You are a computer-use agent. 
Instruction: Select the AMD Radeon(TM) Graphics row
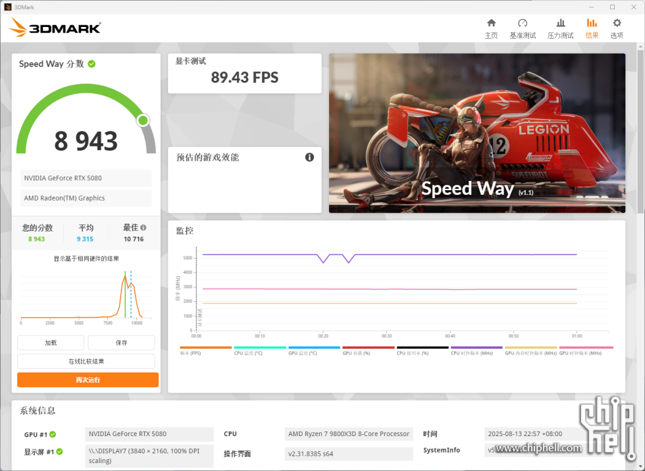tap(86, 198)
